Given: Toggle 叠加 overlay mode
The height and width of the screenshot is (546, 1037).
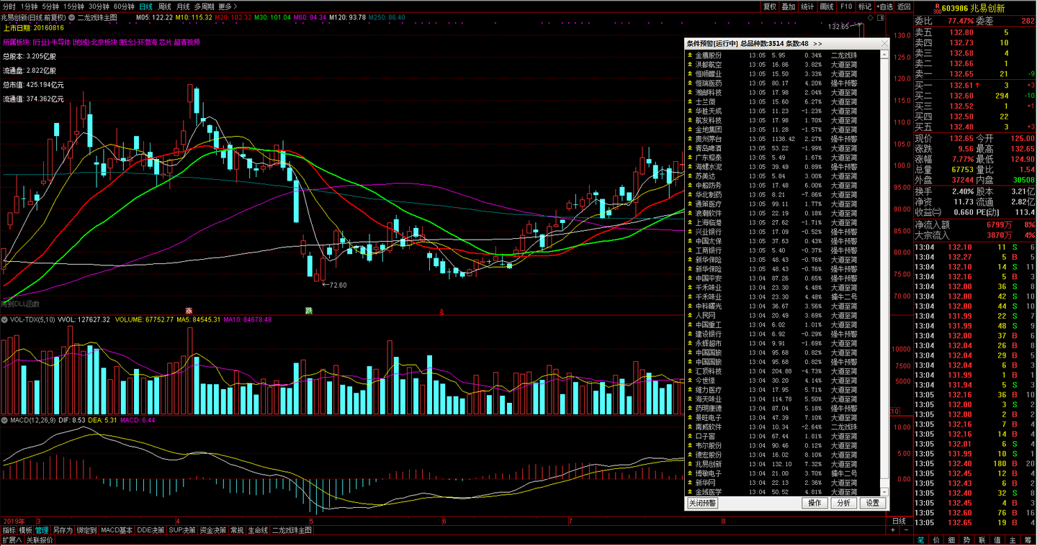Looking at the screenshot, I should pyautogui.click(x=789, y=6).
